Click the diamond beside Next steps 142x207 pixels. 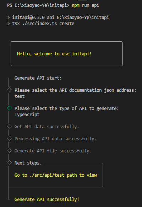point(10,163)
